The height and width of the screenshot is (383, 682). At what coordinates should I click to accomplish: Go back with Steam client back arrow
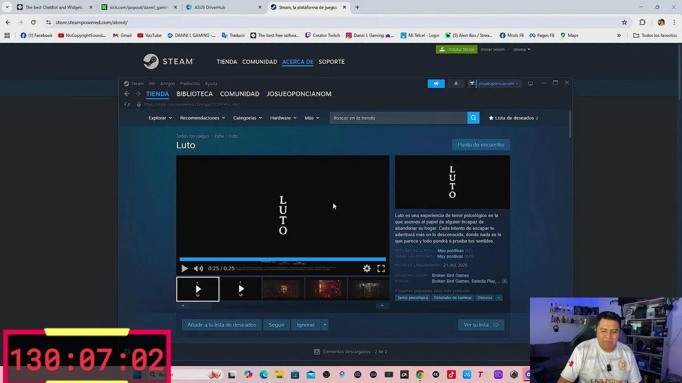coord(127,94)
